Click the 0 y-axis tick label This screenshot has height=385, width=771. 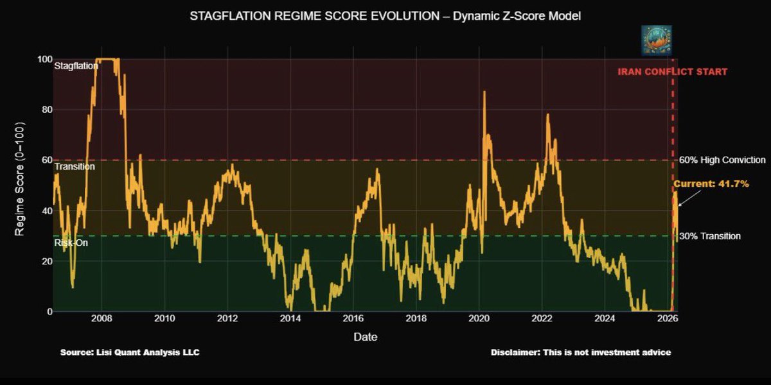tap(48, 312)
